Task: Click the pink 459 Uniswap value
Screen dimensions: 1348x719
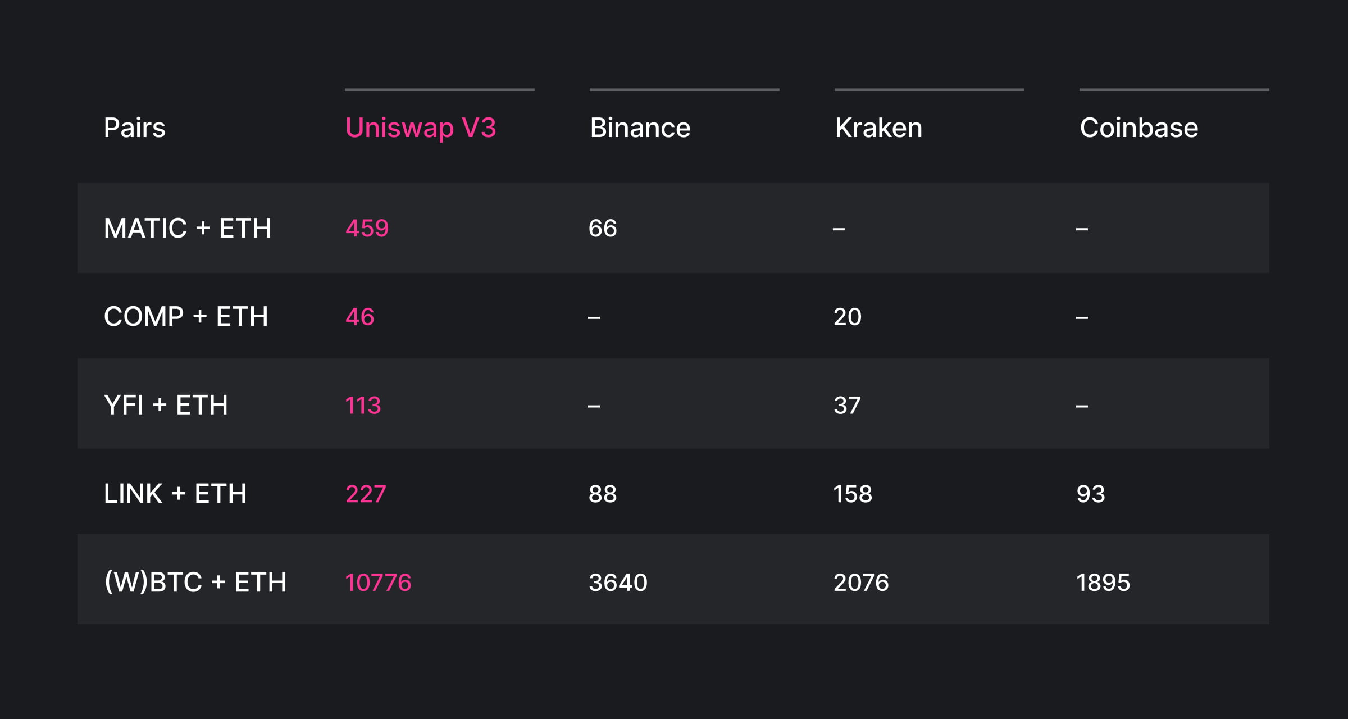Action: 367,229
